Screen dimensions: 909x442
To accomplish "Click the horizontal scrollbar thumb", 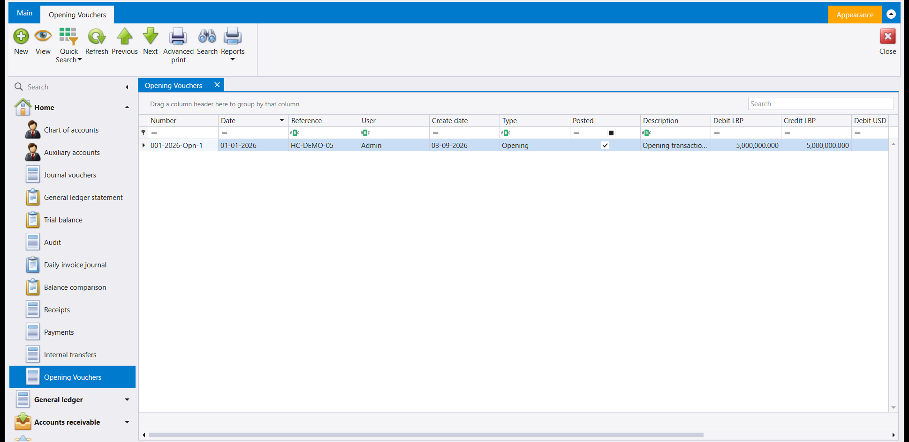I will coord(426,435).
